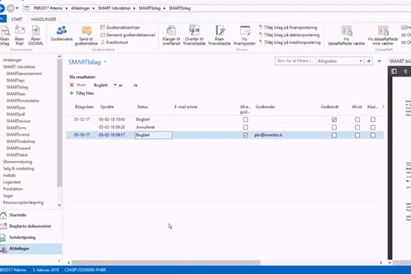
Task: Click the navigation pane scroll down arrow
Action: [x=59, y=206]
